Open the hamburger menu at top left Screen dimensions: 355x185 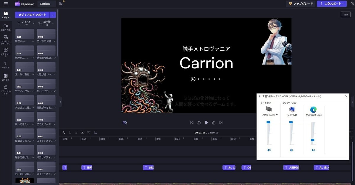coord(5,4)
